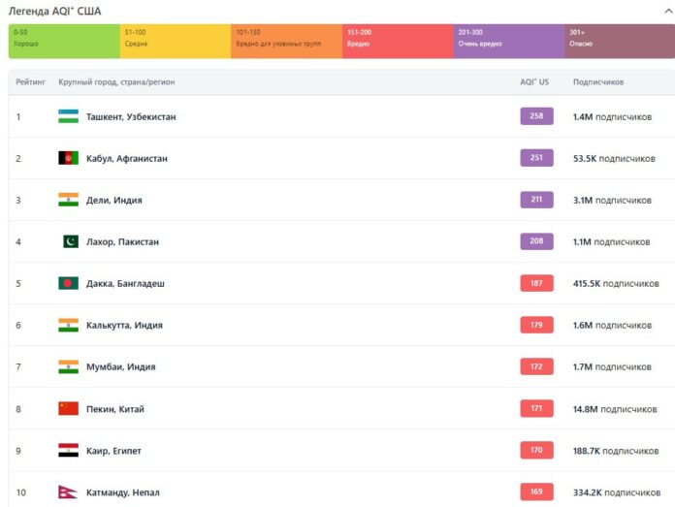Open the Калькутта, Индия city link
The image size is (675, 507).
coord(124,326)
